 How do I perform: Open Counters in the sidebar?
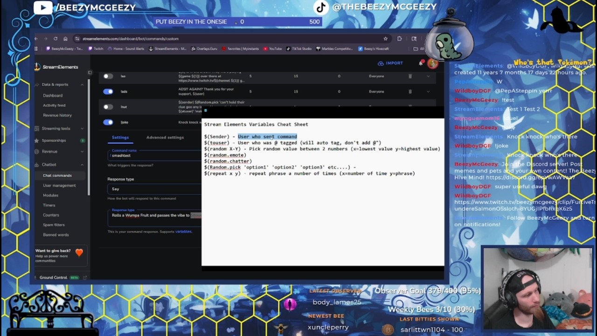51,215
